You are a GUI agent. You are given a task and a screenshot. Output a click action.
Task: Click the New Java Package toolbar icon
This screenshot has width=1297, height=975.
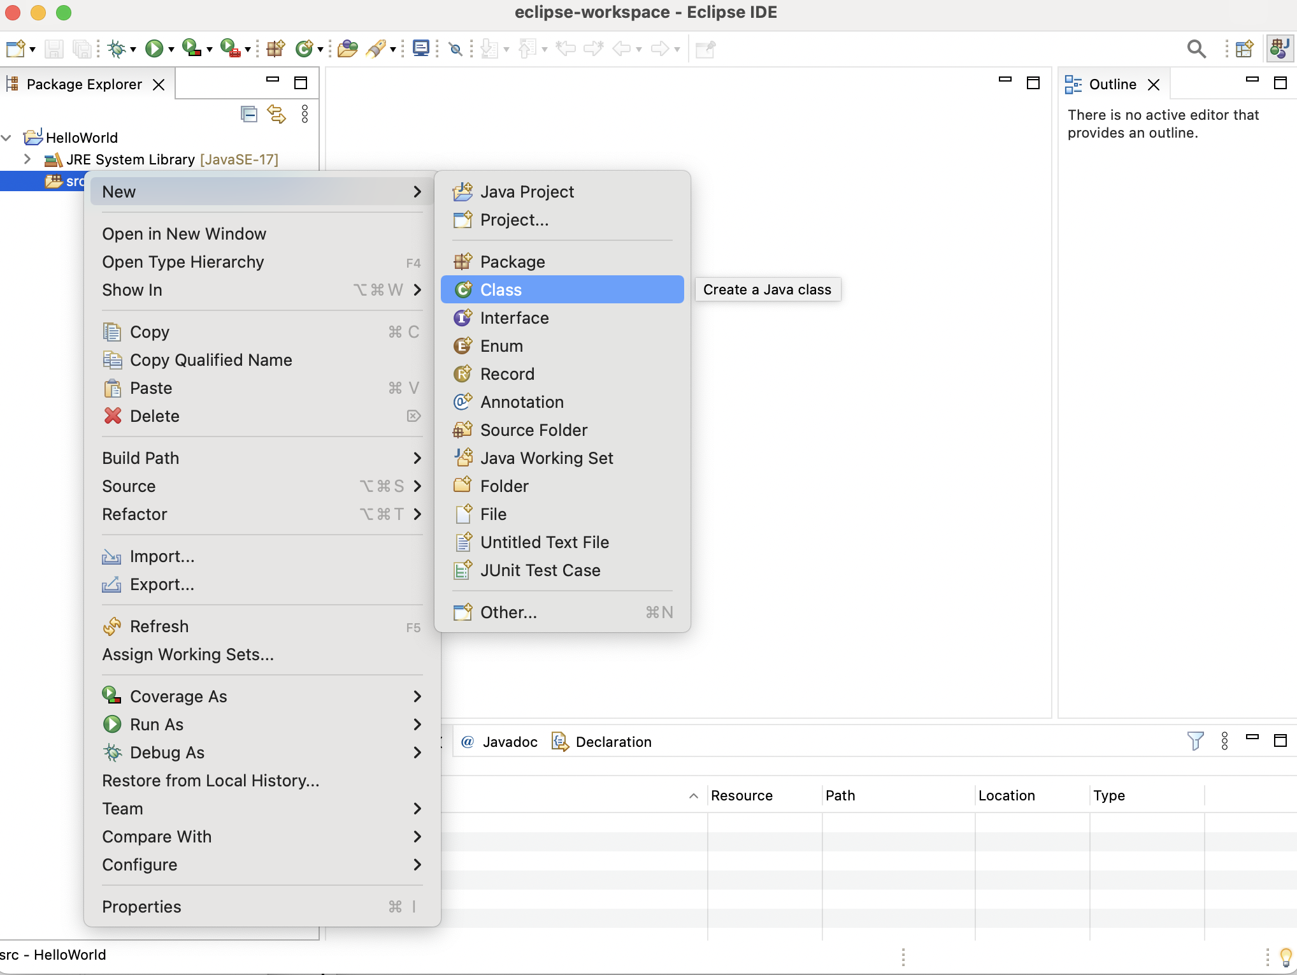276,48
